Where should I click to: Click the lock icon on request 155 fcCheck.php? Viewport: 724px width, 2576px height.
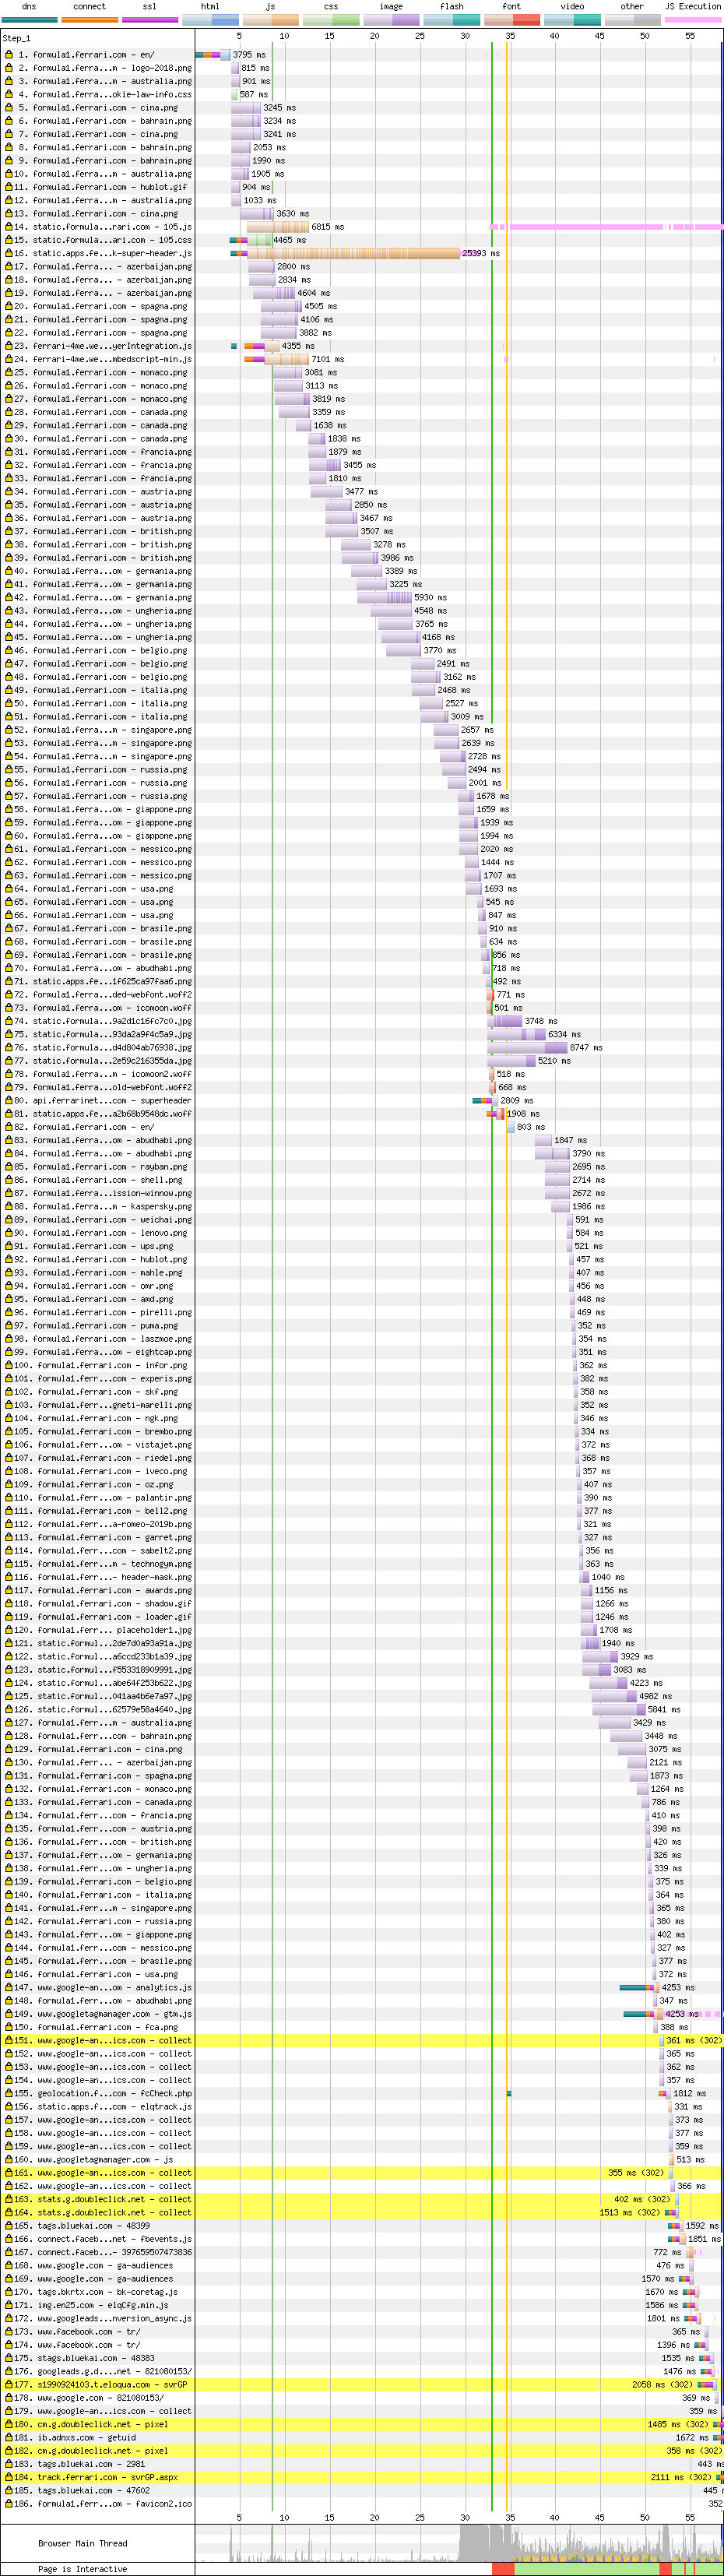pos(9,2094)
